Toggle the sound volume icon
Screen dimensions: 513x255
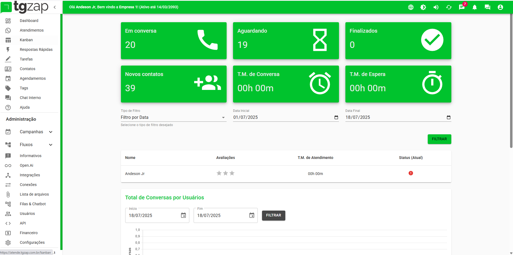click(x=436, y=7)
